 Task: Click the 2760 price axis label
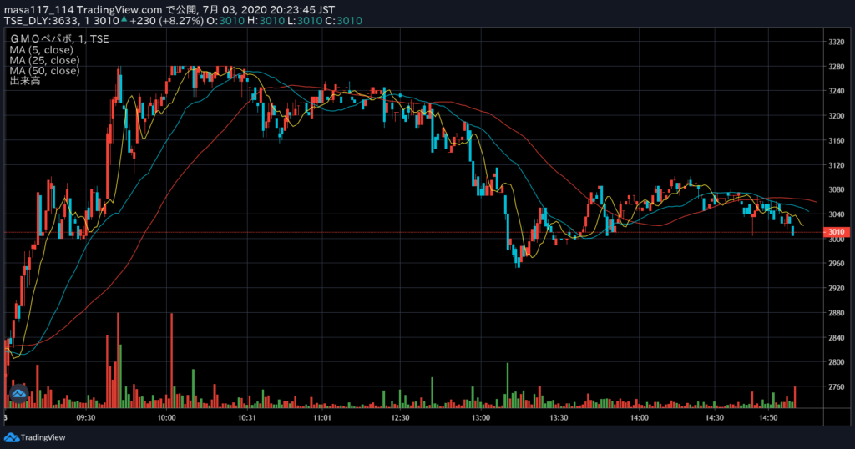pos(837,387)
